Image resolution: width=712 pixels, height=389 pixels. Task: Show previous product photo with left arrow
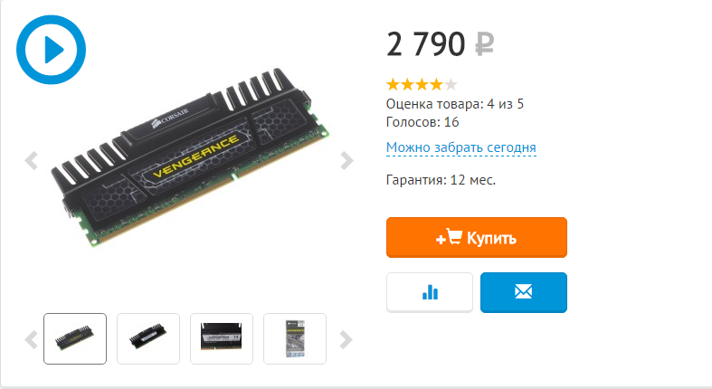31,160
